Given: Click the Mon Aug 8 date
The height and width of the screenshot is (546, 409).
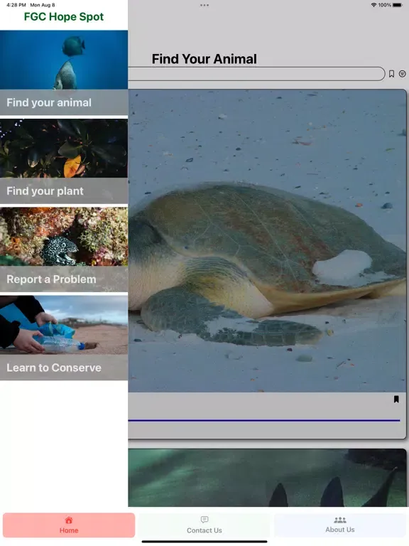Looking at the screenshot, I should point(43,5).
